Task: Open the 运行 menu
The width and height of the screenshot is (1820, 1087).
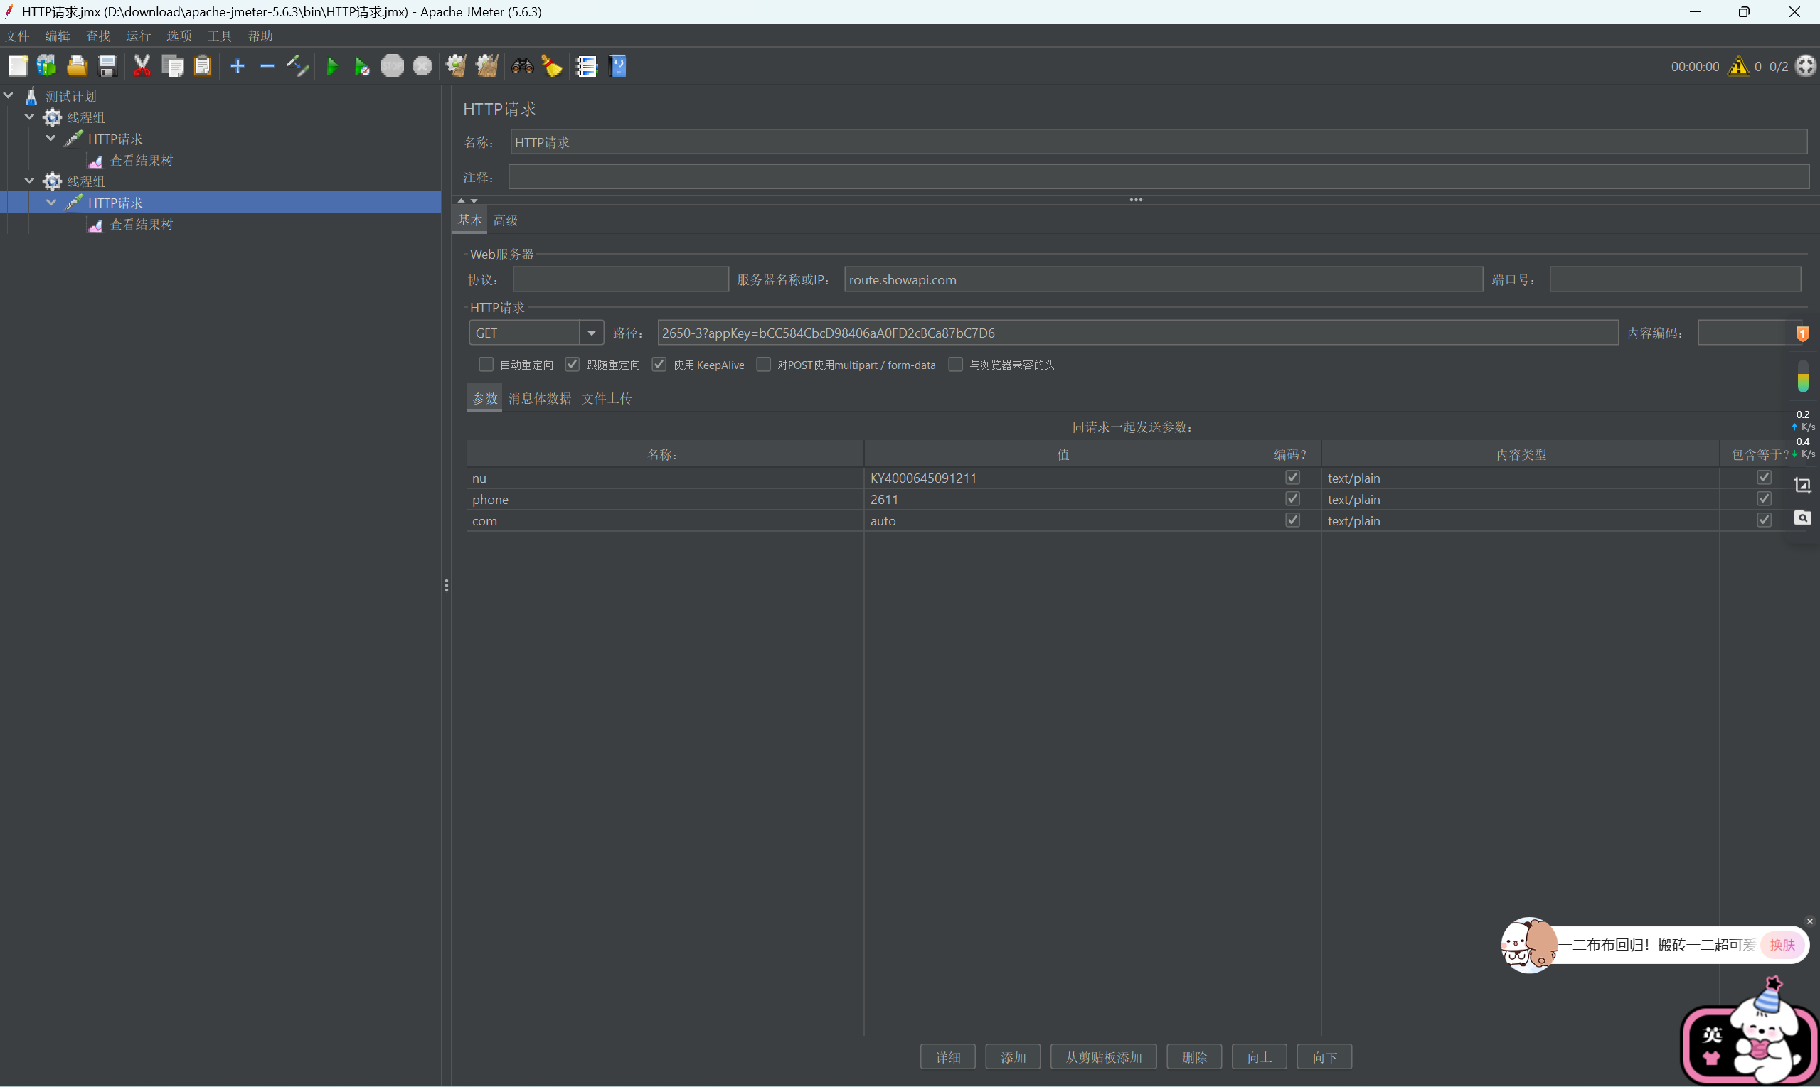Action: (x=138, y=36)
